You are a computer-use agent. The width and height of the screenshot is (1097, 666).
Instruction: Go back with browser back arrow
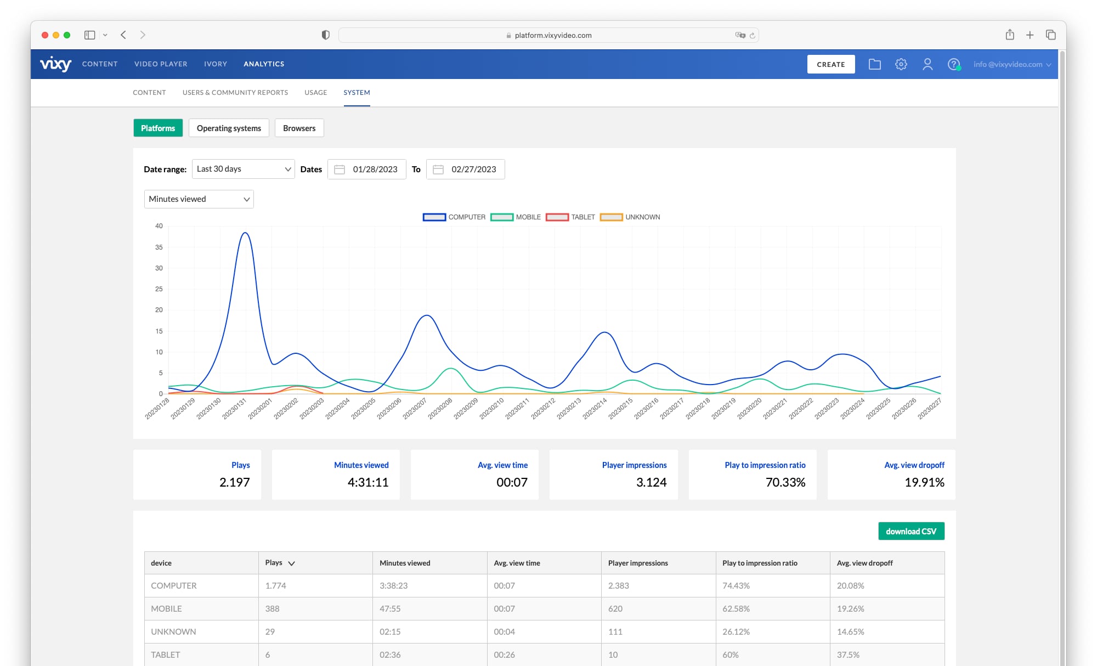pos(123,35)
